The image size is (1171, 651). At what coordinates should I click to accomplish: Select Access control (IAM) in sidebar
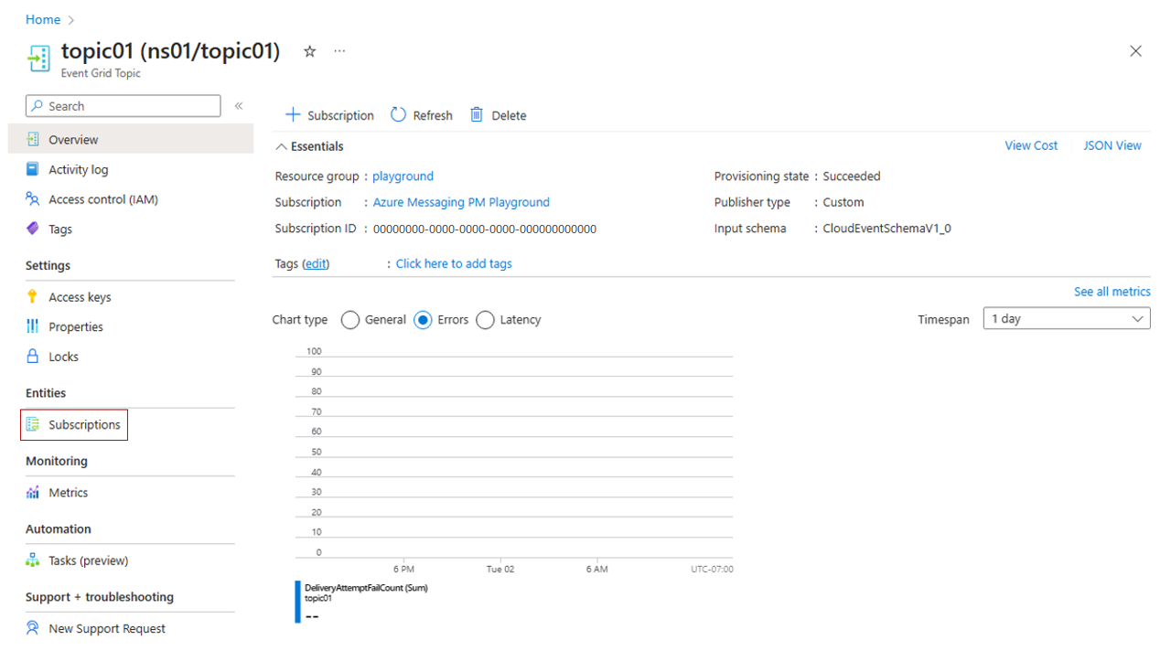[x=101, y=198]
